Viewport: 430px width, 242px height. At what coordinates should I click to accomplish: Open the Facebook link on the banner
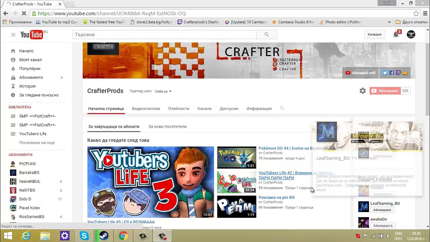click(x=392, y=73)
